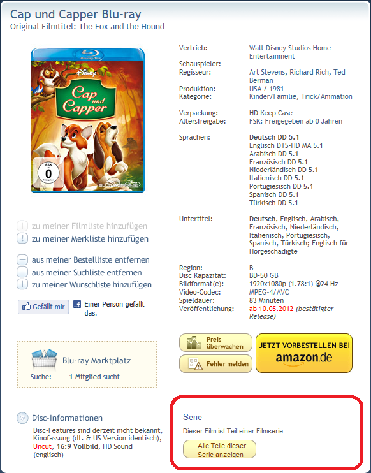371x473 pixels.
Task: Click the Facebook logo icon
Action: pyautogui.click(x=77, y=304)
